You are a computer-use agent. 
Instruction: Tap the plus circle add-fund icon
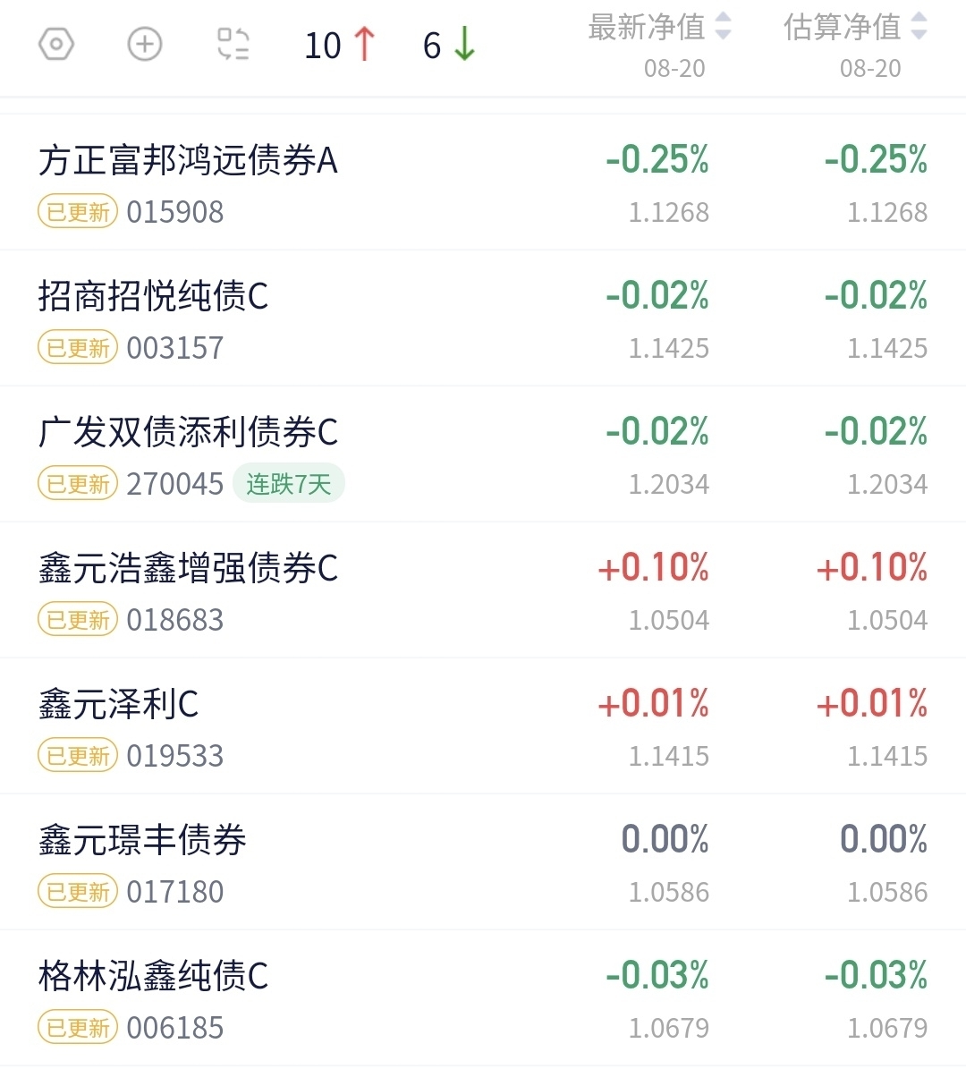145,45
